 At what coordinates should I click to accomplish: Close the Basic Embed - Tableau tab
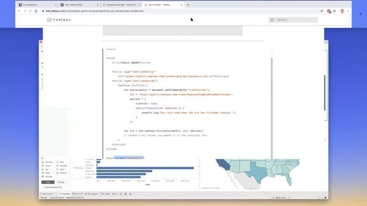(181, 5)
